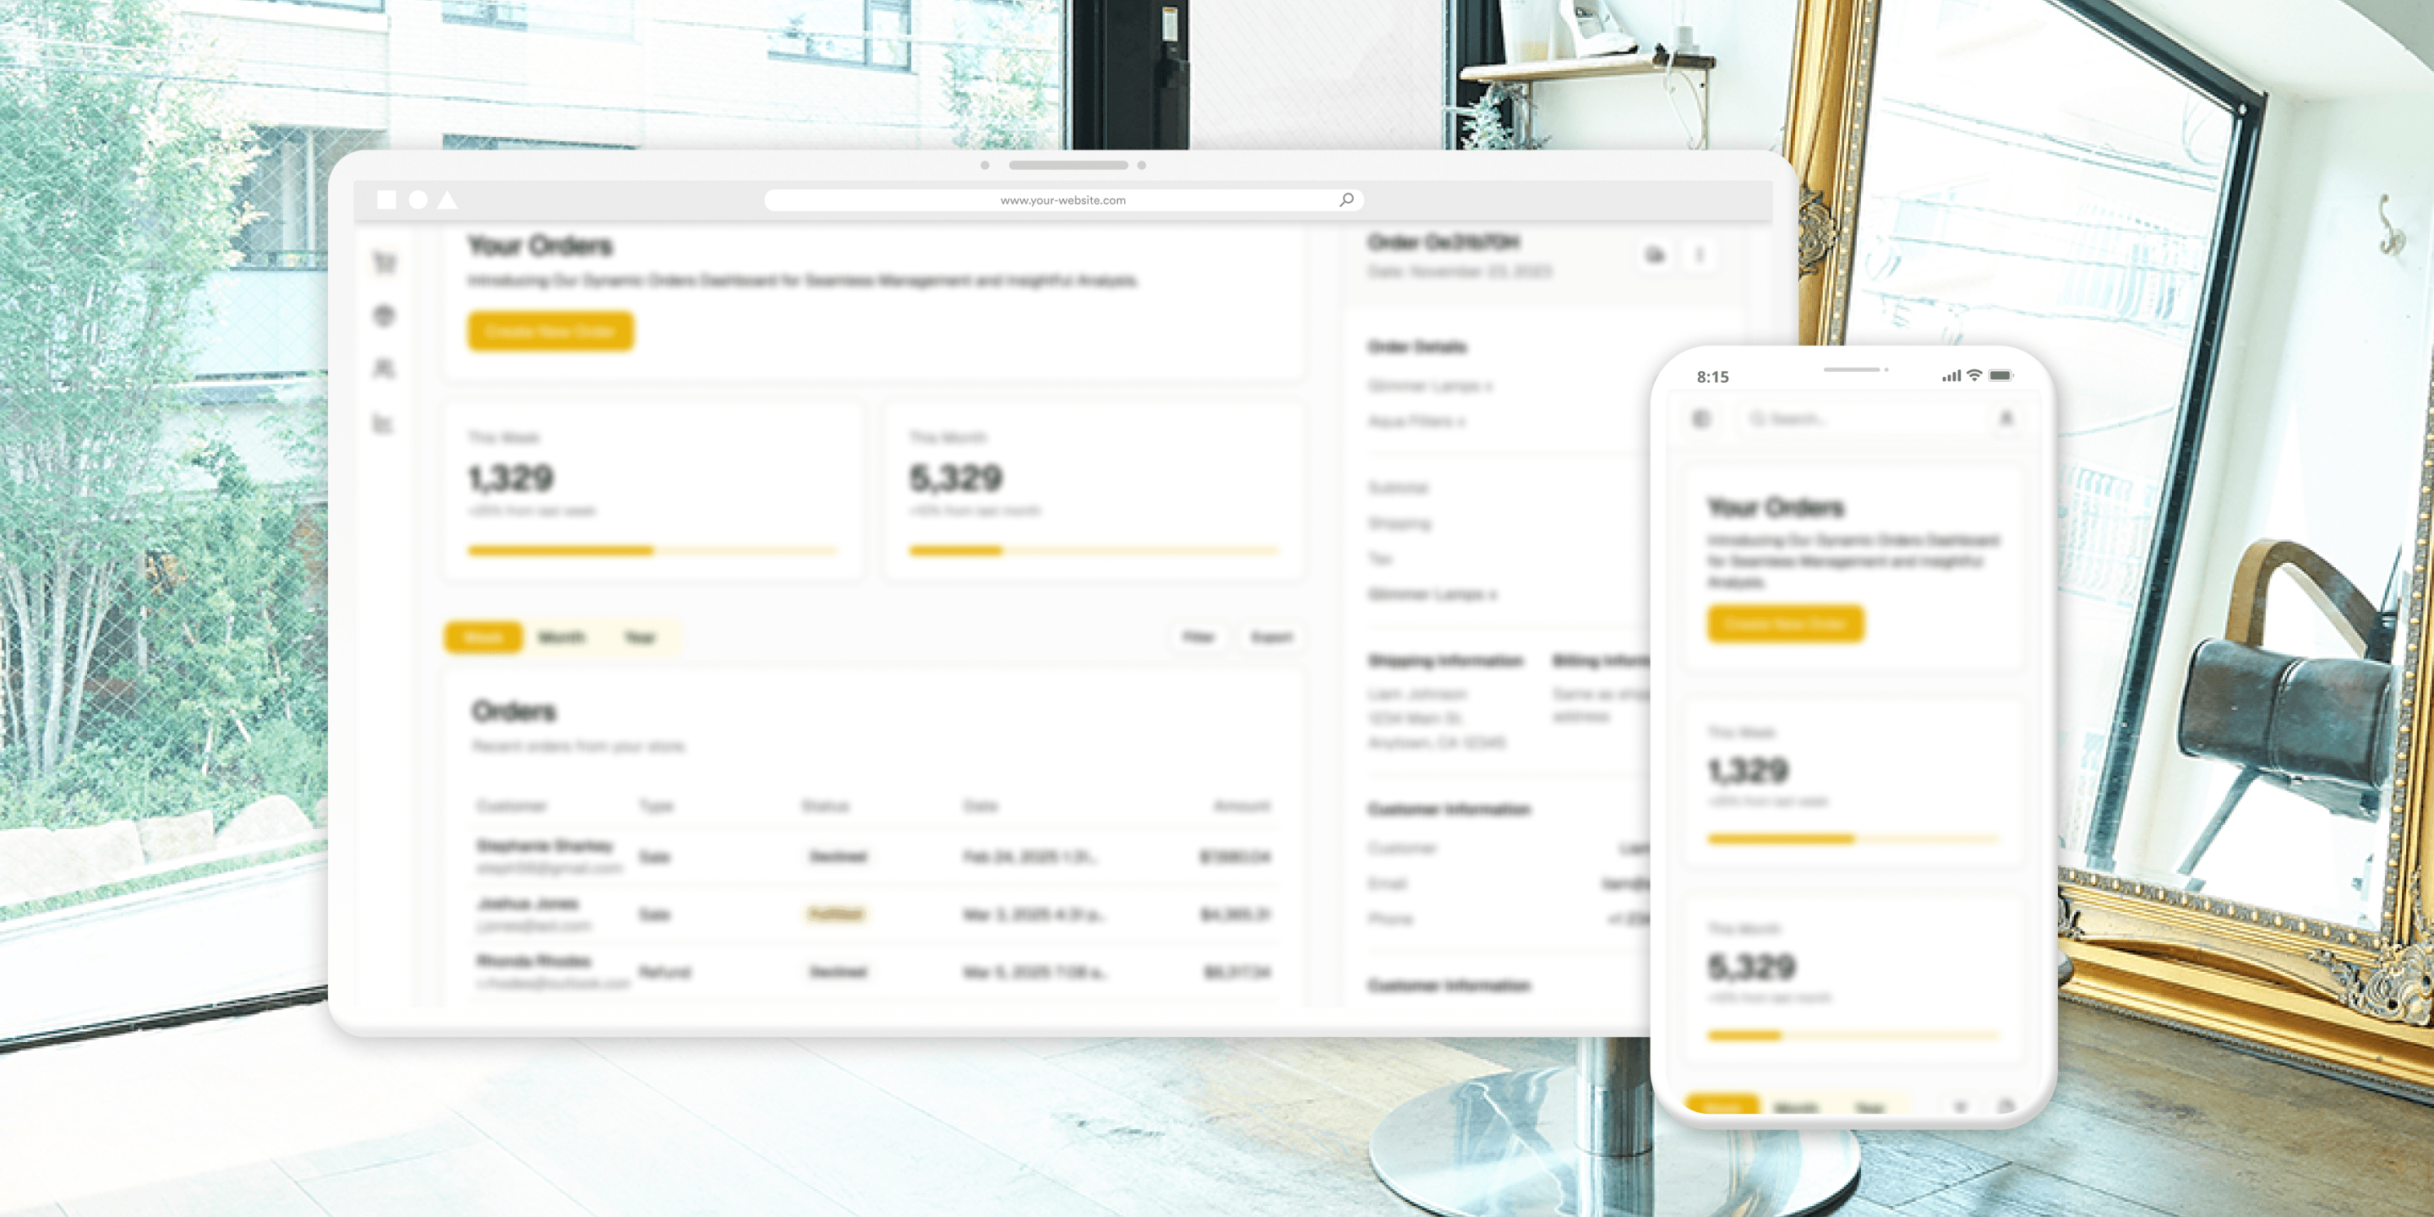This screenshot has width=2434, height=1217.
Task: Open the shopping cart sidebar icon
Action: pos(384,263)
